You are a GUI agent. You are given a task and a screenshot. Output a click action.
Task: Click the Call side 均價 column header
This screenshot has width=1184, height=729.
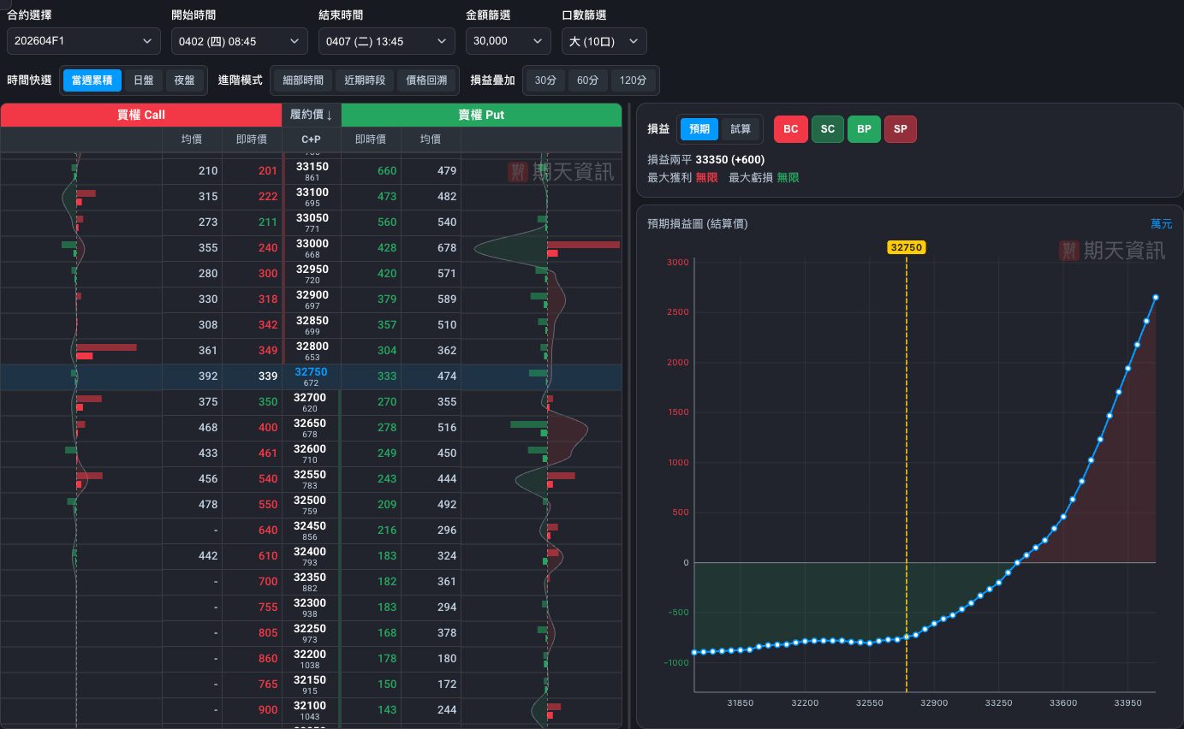[192, 139]
